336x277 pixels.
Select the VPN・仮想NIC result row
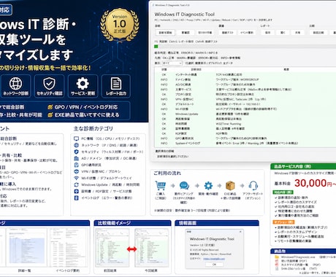(x=245, y=99)
